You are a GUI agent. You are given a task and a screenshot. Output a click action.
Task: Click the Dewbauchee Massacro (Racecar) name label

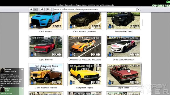coord(85,60)
